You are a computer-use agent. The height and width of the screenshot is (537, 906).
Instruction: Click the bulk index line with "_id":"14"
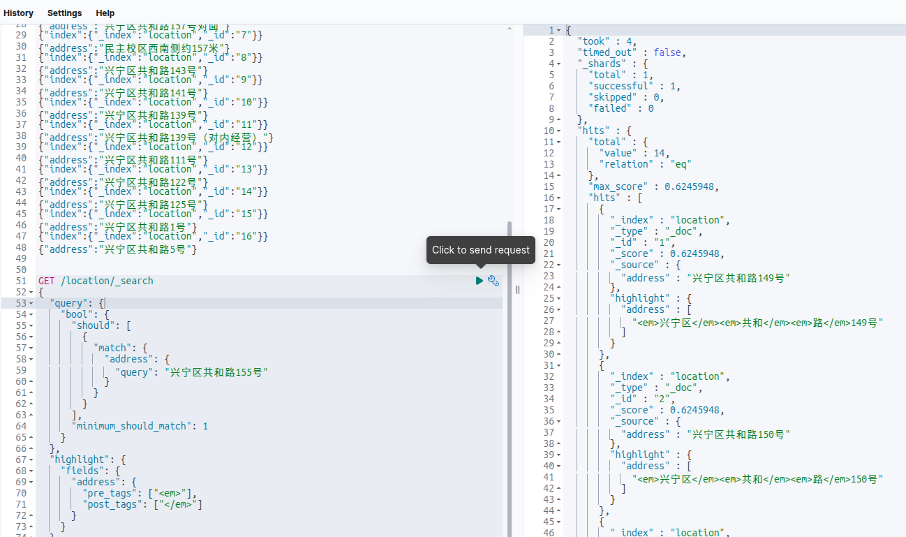153,191
